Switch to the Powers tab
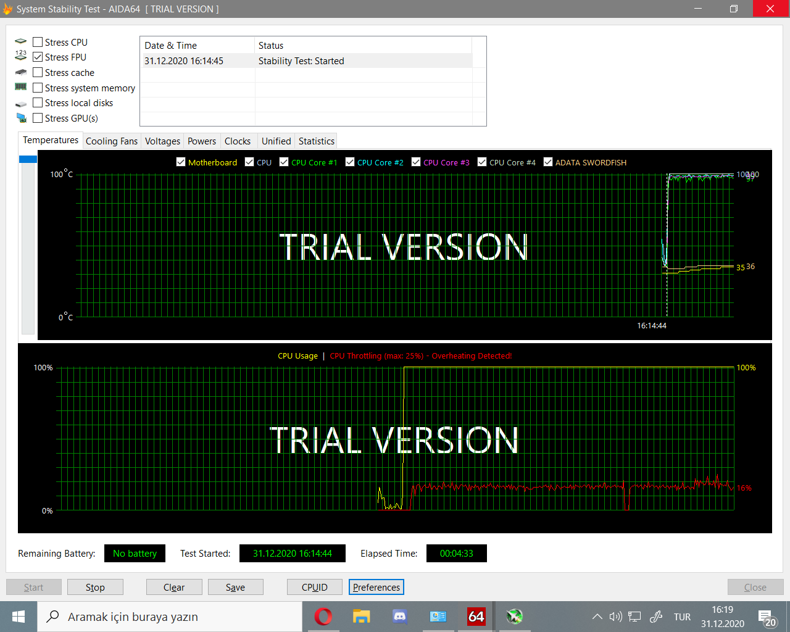790x632 pixels. pyautogui.click(x=202, y=141)
